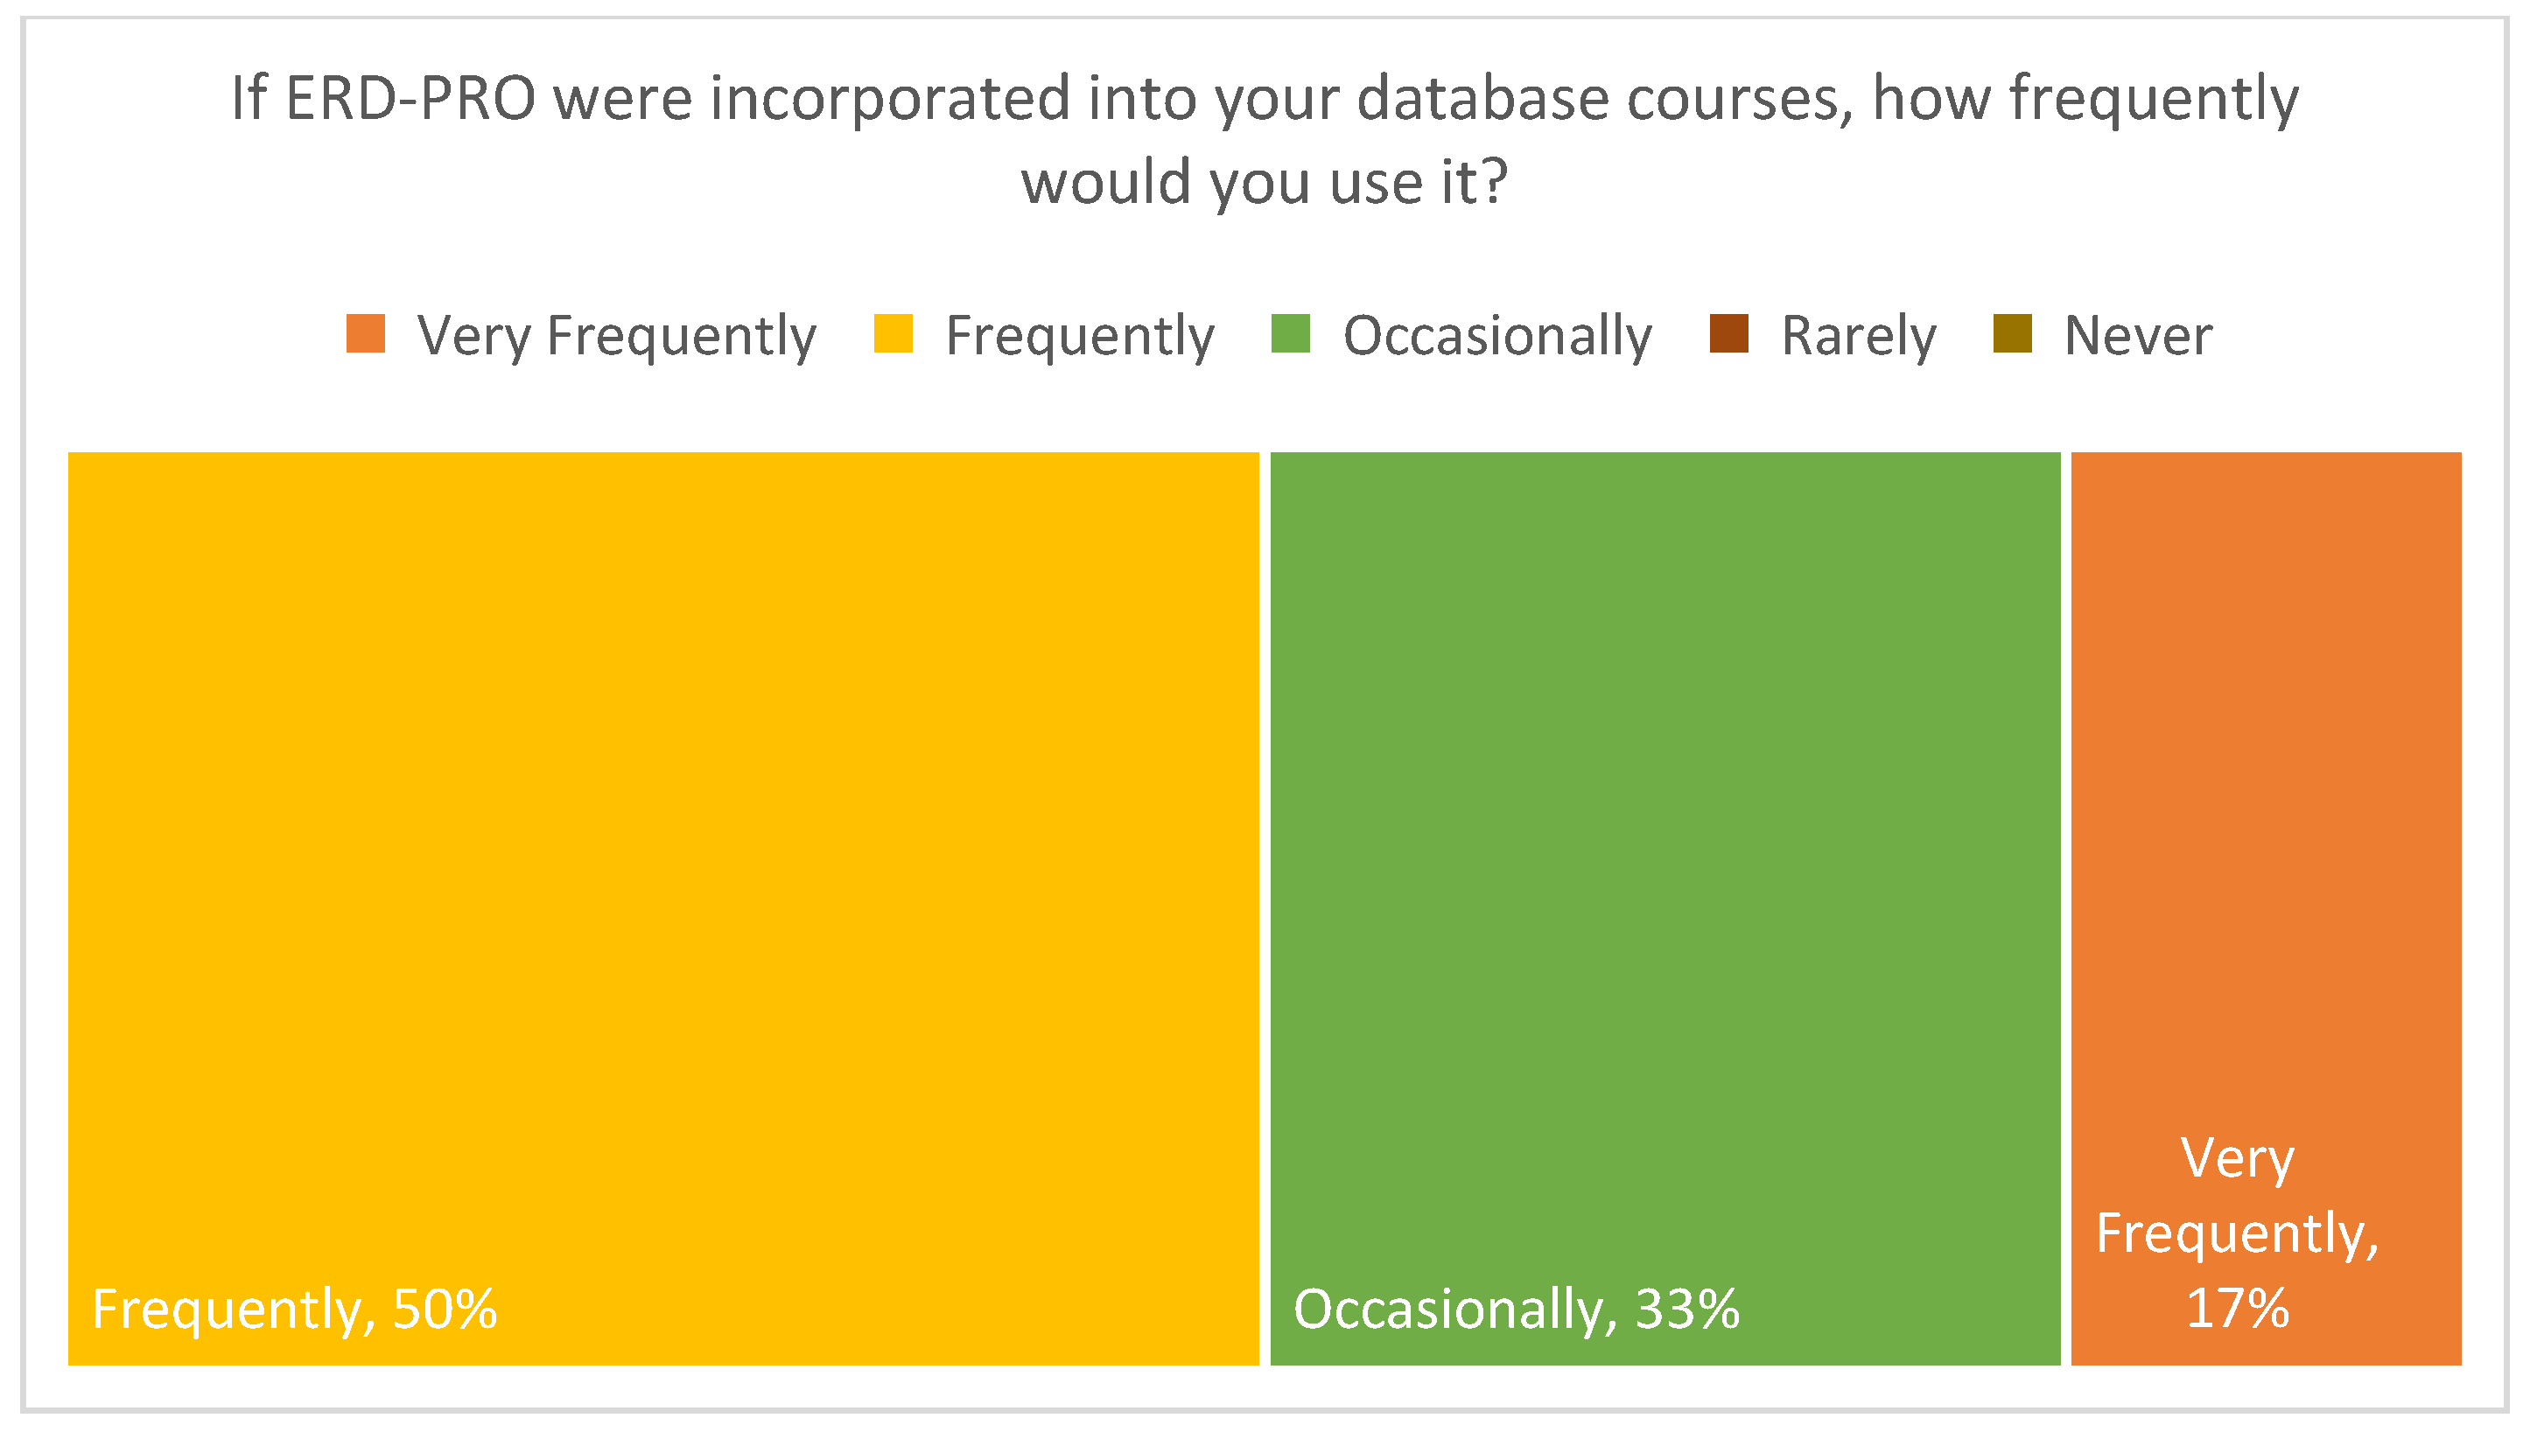Select the 'Frequently' legend text
The height and width of the screenshot is (1432, 2530).
tap(1080, 337)
